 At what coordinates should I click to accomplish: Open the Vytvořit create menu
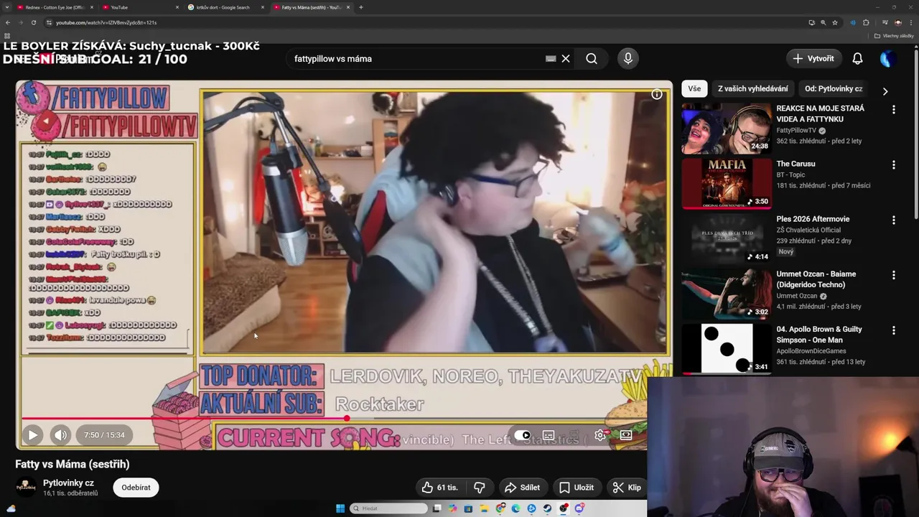pyautogui.click(x=813, y=59)
